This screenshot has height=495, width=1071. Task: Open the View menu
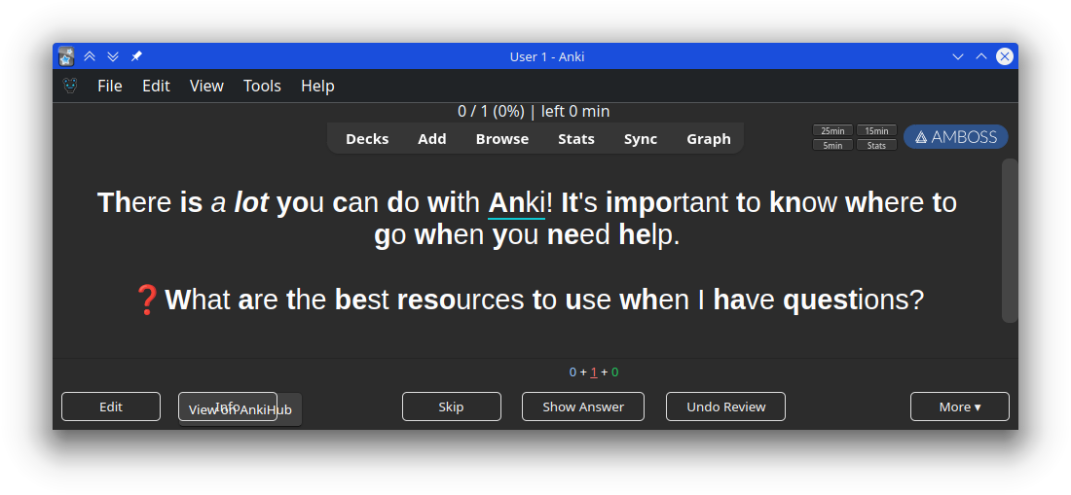pos(206,86)
